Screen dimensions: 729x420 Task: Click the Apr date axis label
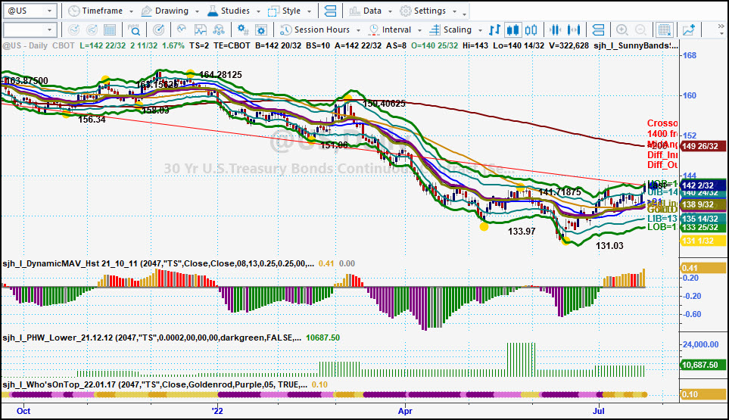coord(406,411)
